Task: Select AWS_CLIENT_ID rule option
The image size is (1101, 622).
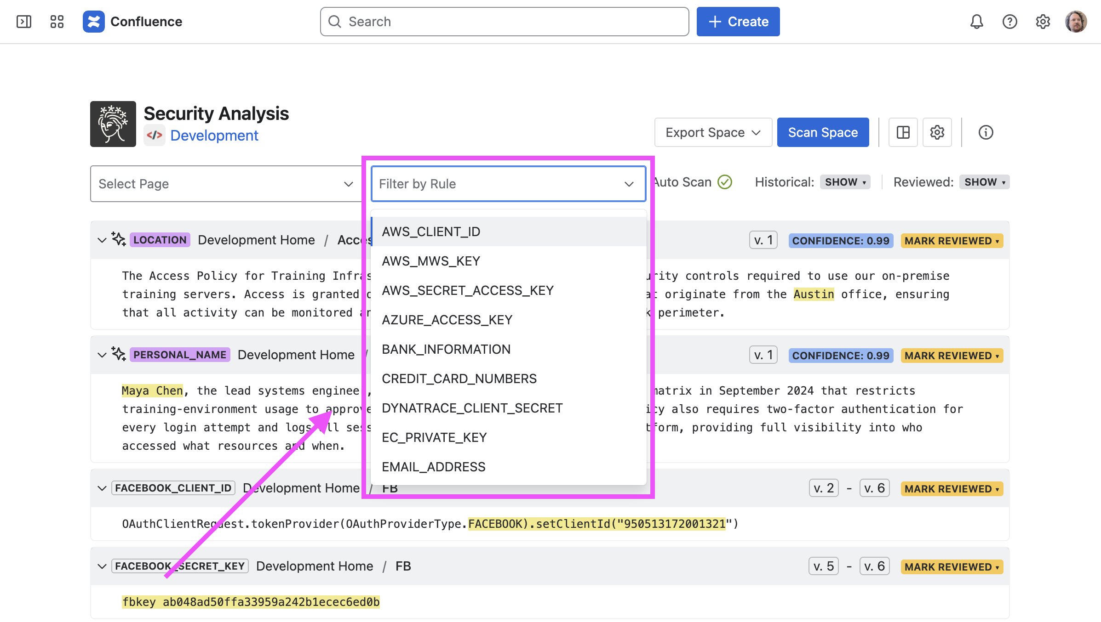Action: pos(509,232)
